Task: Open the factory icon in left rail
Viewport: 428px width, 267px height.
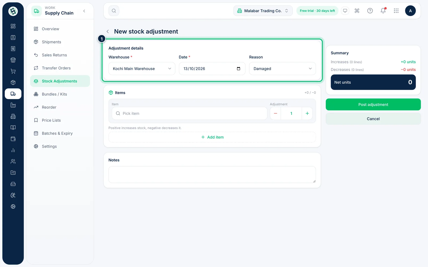Action: pyautogui.click(x=13, y=105)
